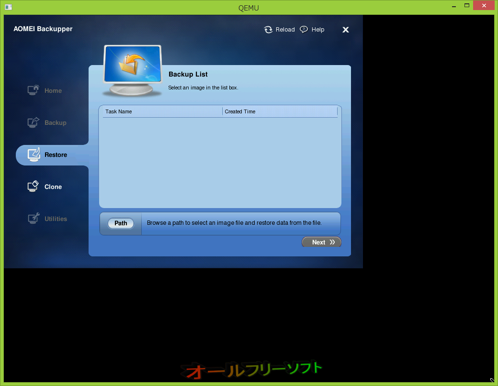The height and width of the screenshot is (386, 498).
Task: Close the QEMU window
Action: [x=484, y=5]
